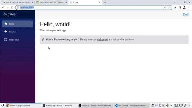Reload the page with the refresh icon
The image size is (192, 108).
12,7
